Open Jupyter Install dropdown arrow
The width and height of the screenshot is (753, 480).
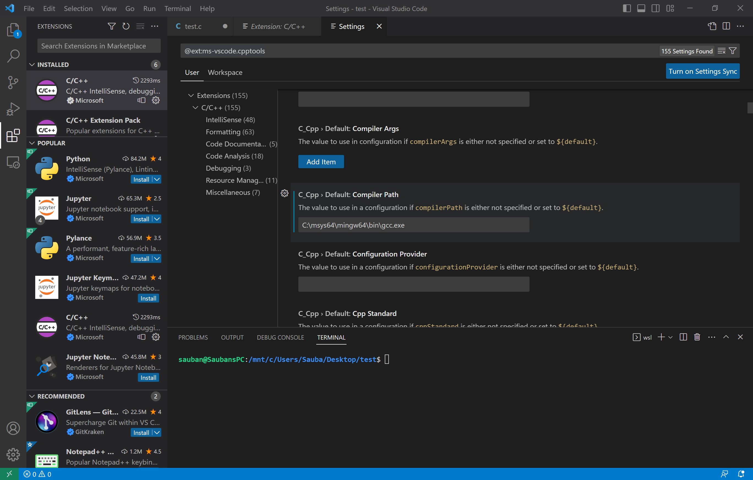coord(157,219)
